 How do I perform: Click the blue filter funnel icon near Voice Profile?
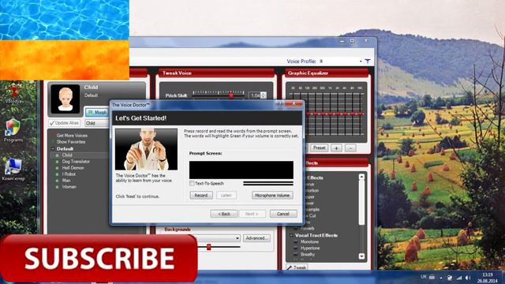(x=368, y=61)
